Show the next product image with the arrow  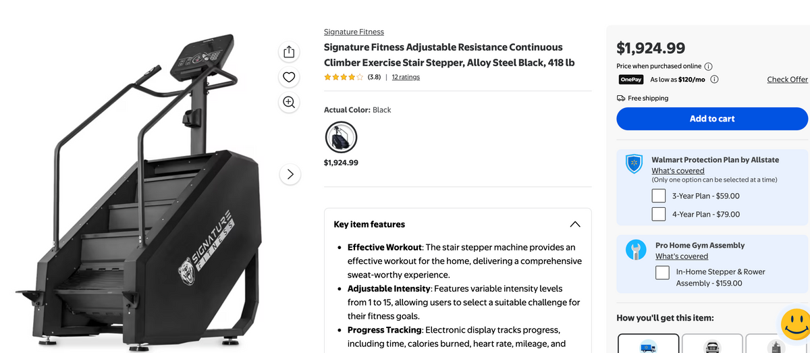tap(290, 174)
